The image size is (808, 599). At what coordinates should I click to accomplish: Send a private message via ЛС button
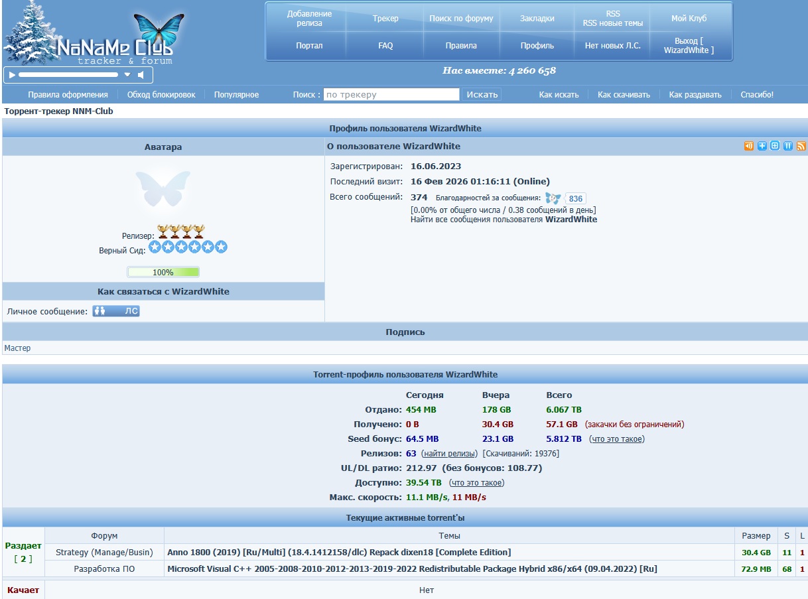(116, 311)
